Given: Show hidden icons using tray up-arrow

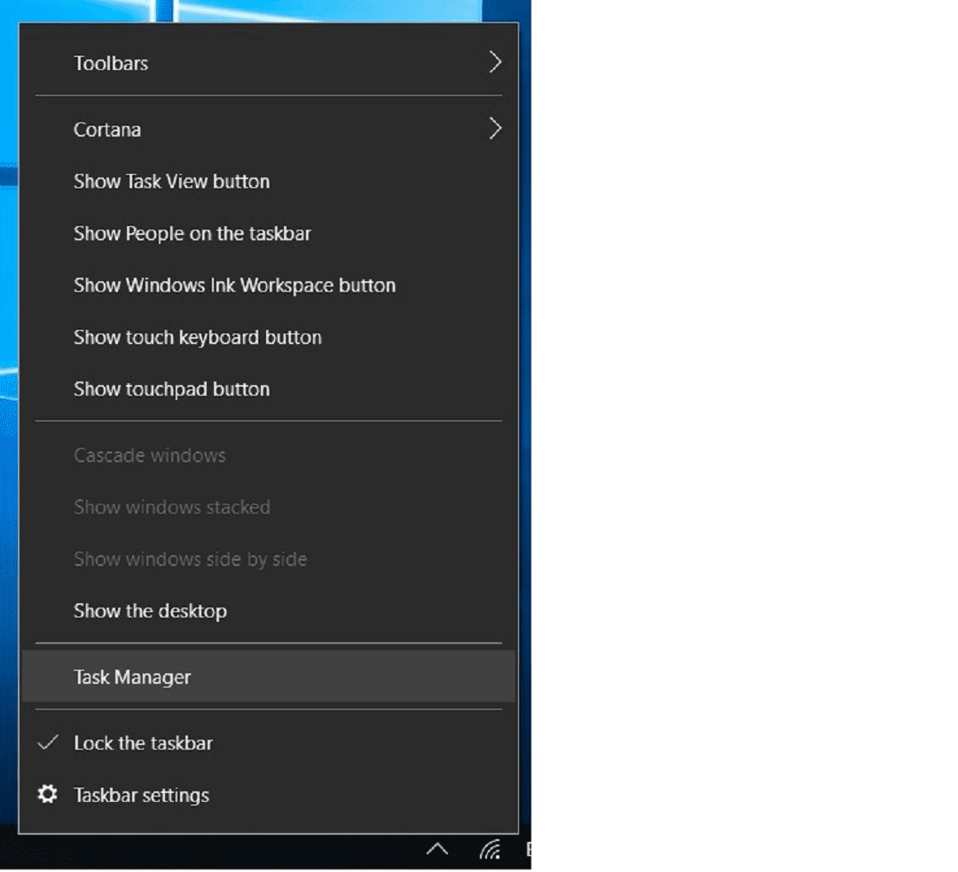Looking at the screenshot, I should click(436, 850).
